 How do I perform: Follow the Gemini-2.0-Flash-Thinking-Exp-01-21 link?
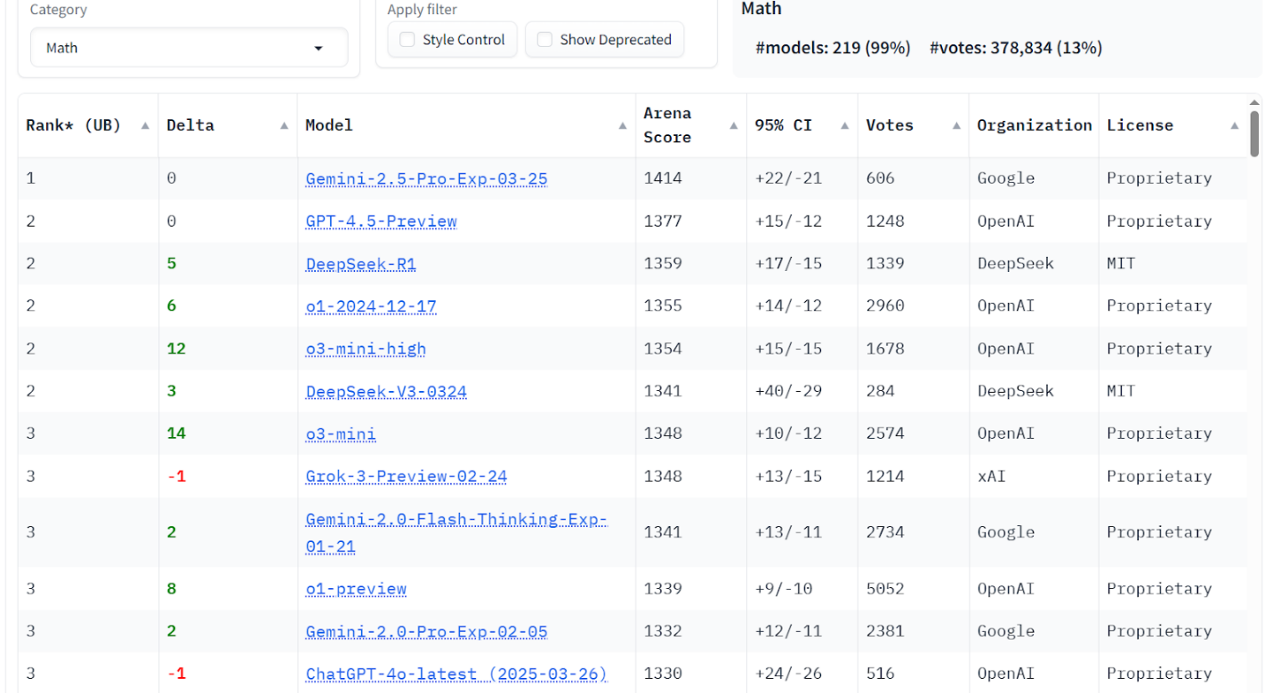coord(456,532)
